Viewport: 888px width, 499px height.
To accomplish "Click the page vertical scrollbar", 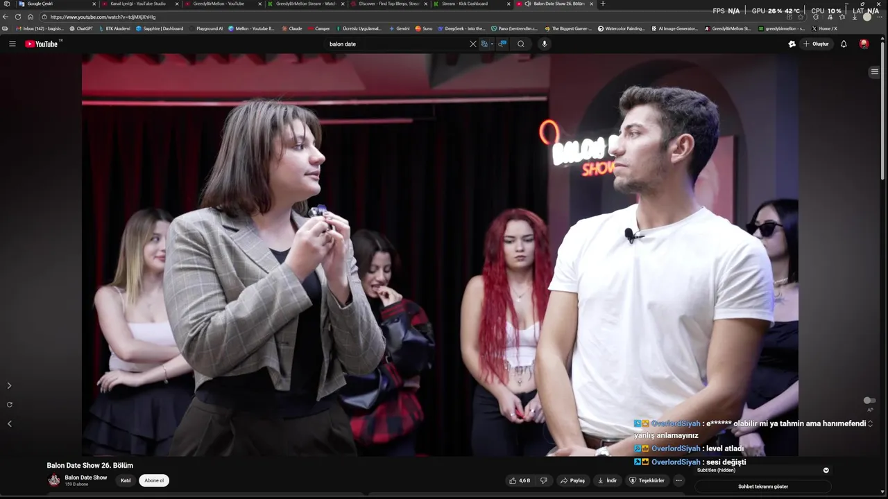I will (x=883, y=111).
